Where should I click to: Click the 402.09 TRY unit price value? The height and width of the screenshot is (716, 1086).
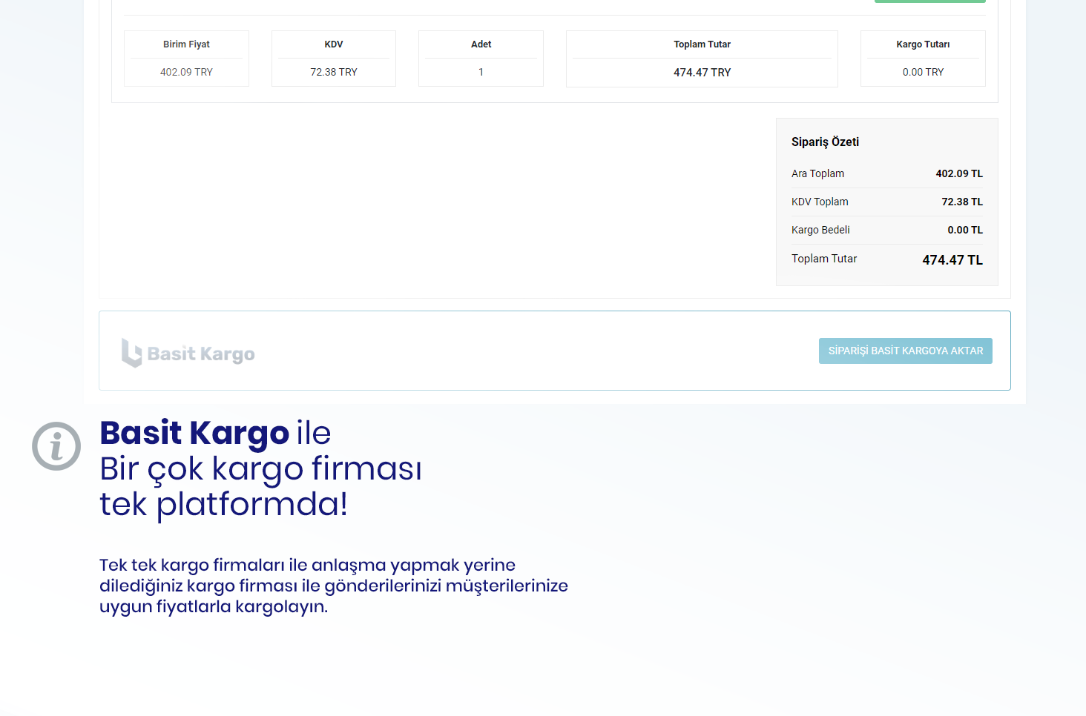click(186, 72)
